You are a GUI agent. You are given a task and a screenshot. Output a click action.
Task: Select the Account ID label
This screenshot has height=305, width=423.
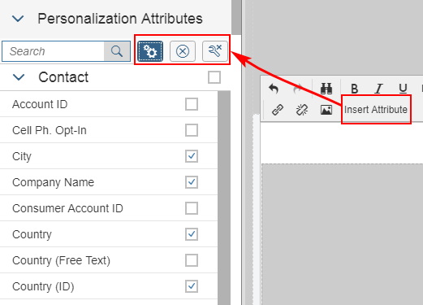click(40, 104)
